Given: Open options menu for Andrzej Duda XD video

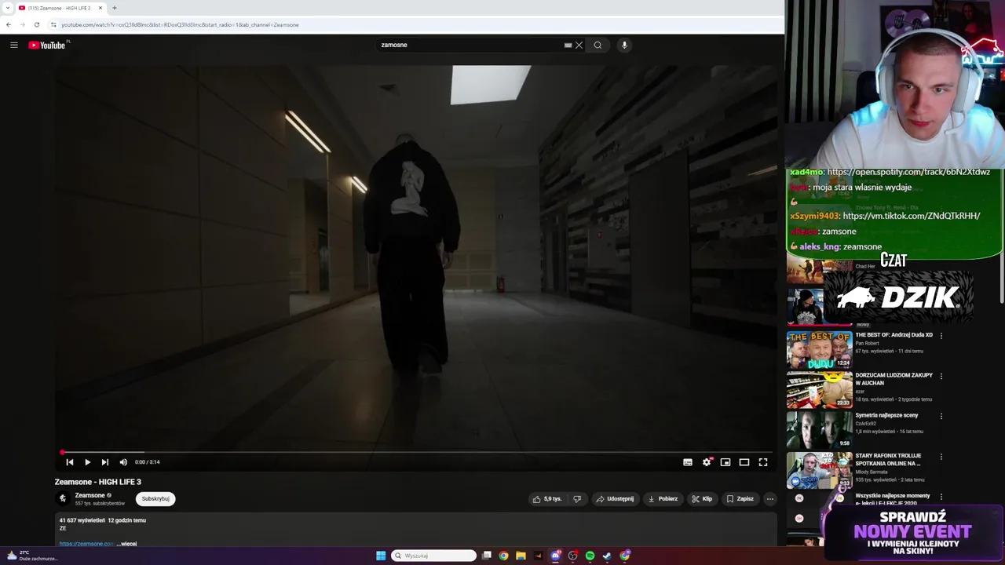Looking at the screenshot, I should point(941,336).
